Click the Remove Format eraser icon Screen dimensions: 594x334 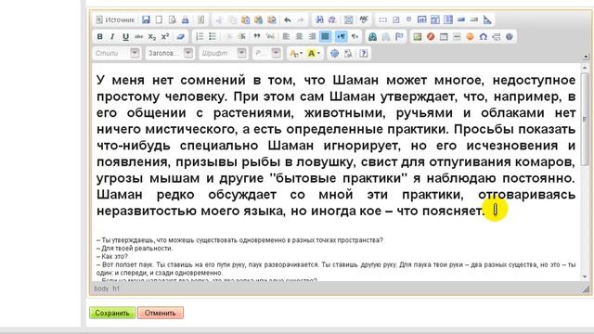click(181, 37)
